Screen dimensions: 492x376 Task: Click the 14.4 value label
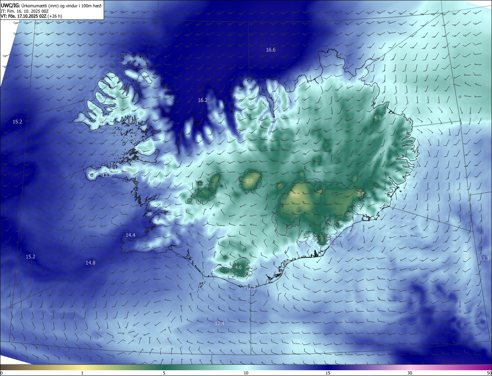point(130,235)
